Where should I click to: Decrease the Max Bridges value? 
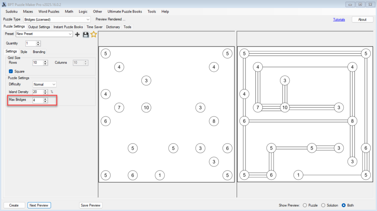coord(45,101)
